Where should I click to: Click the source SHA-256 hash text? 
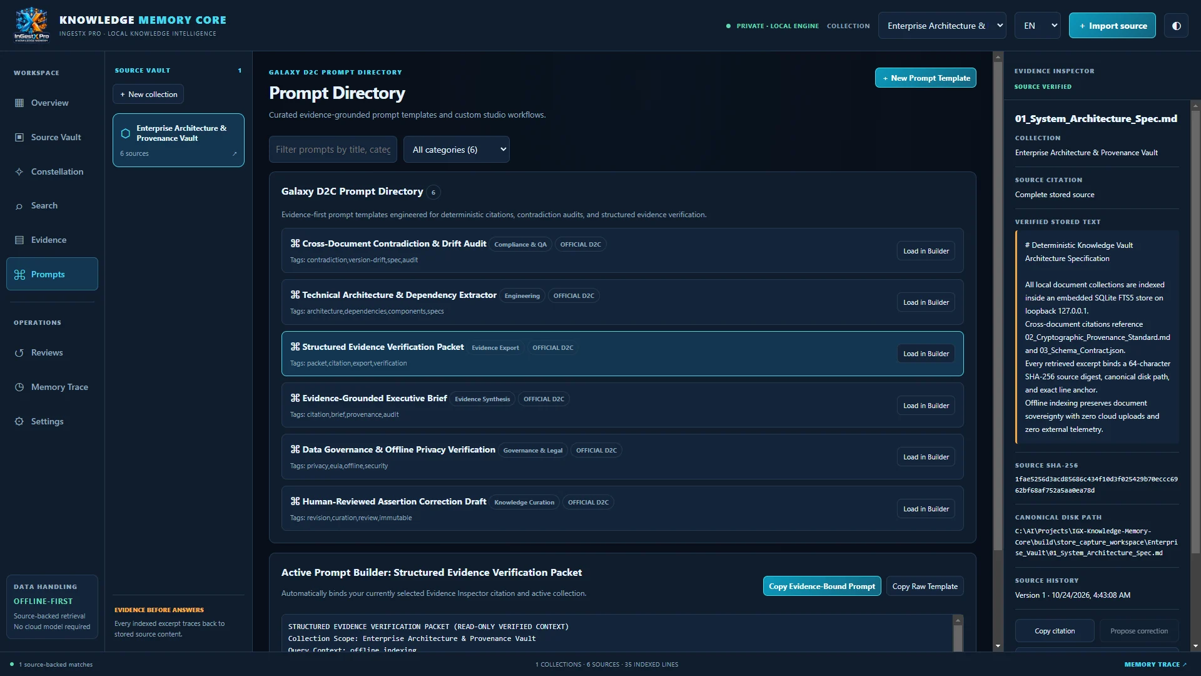coord(1096,484)
